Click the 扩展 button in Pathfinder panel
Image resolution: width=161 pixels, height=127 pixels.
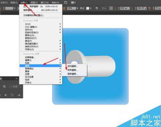15,86
